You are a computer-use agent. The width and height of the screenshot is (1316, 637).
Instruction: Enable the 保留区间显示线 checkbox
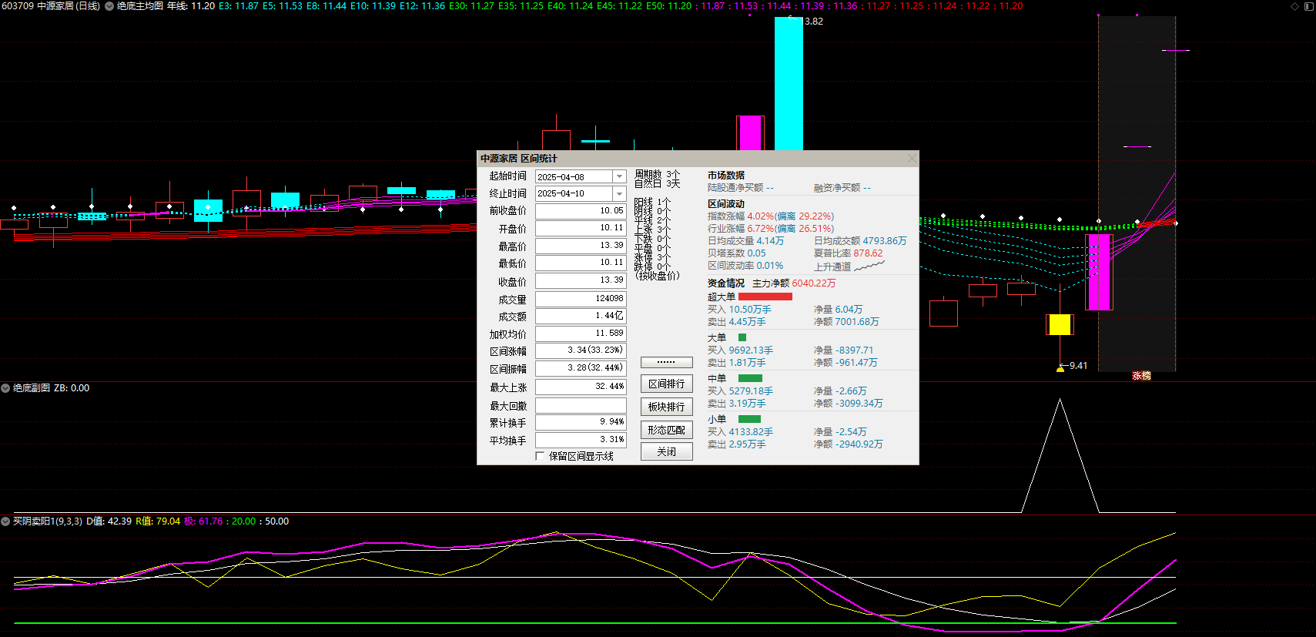click(540, 456)
